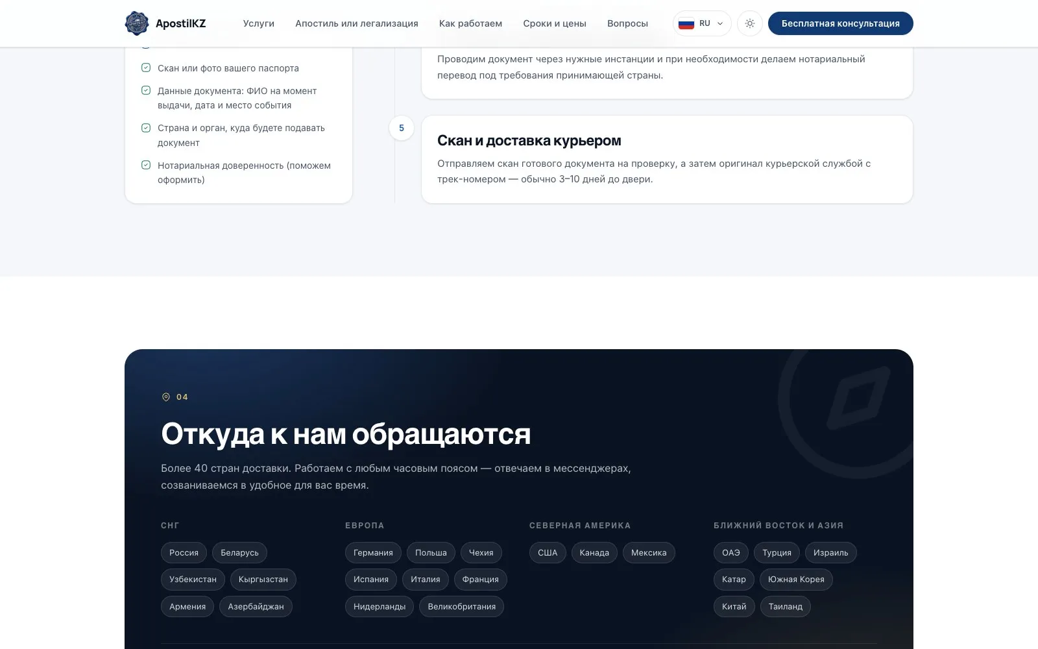Select the Южная Корея chip
The image size is (1038, 649).
tap(796, 580)
